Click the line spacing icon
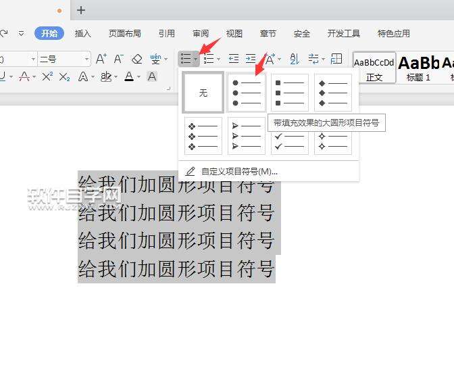Screen dimensions: 454x380 (x=313, y=59)
